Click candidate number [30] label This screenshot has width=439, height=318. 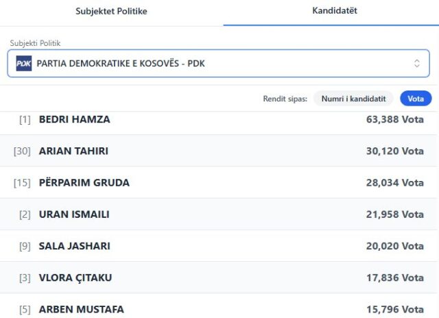click(22, 151)
